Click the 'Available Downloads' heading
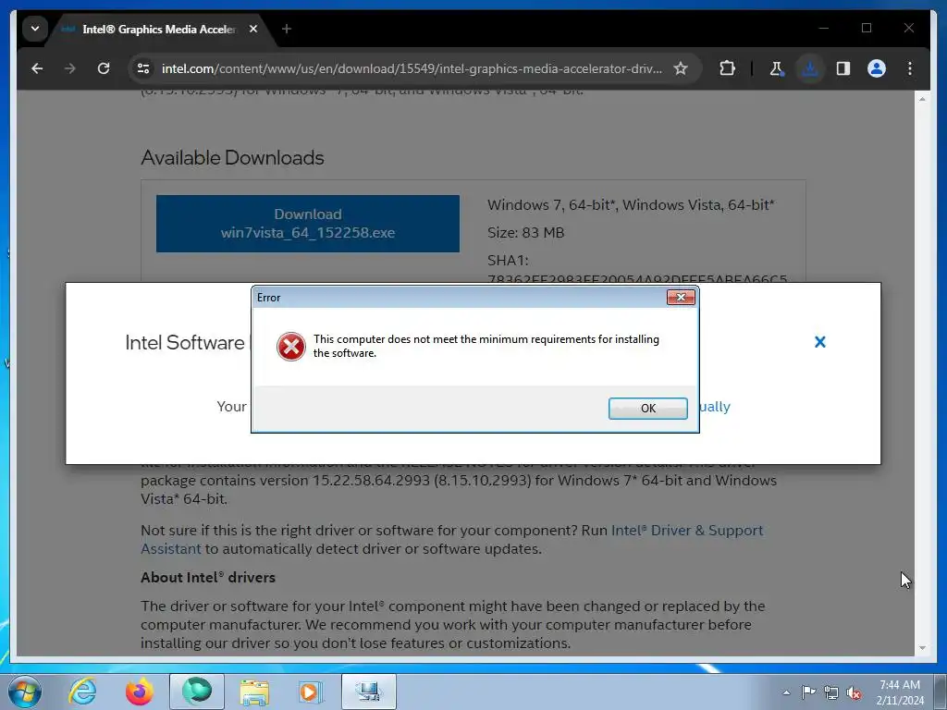Screen dimensions: 947x710 (232, 157)
